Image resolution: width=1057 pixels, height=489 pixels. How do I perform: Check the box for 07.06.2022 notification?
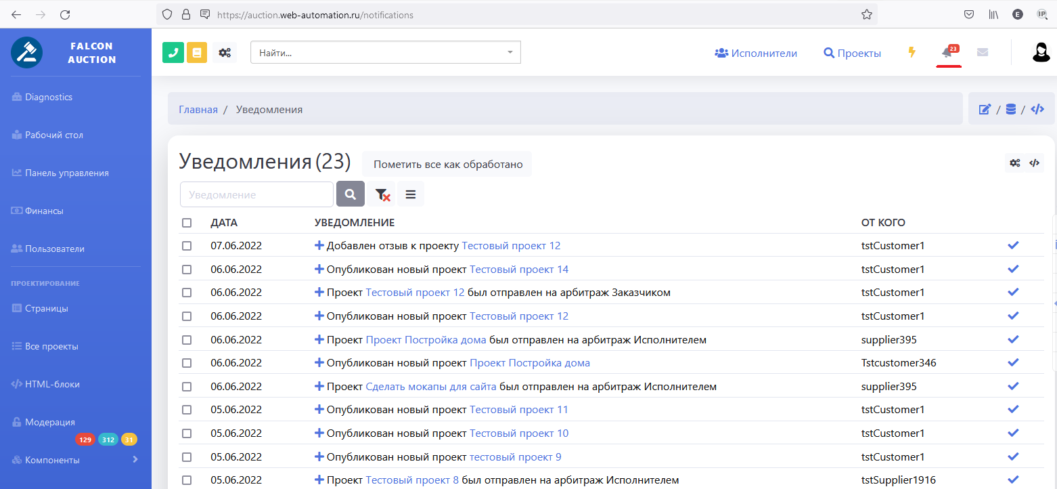point(187,246)
